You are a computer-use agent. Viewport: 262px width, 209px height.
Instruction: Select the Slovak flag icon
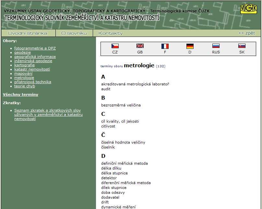(x=242, y=46)
